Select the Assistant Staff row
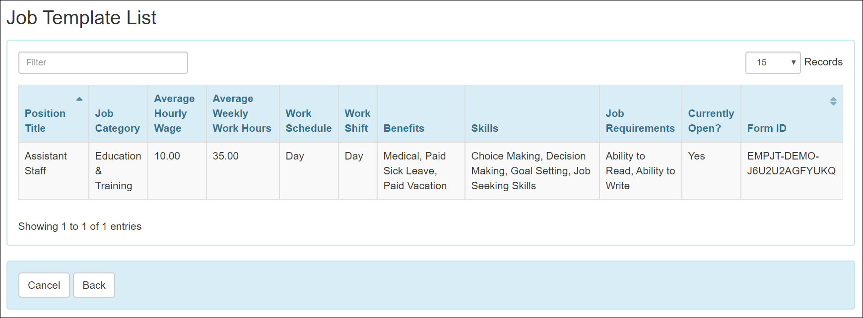This screenshot has width=863, height=318. click(x=46, y=163)
